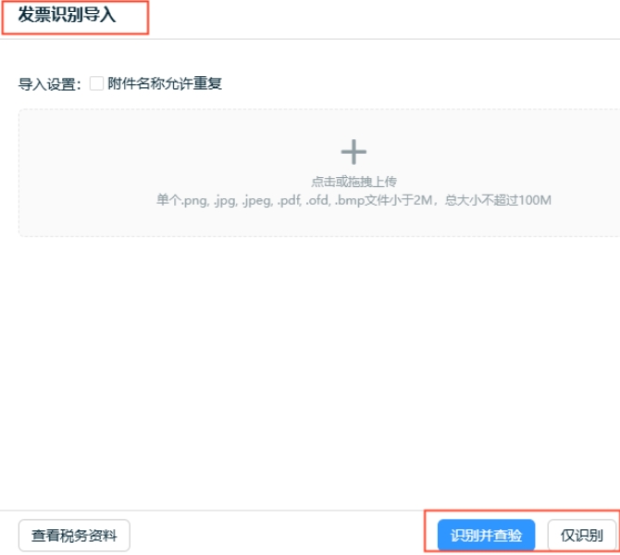620x555 pixels.
Task: Click the plus icon to upload invoice
Action: tap(353, 152)
